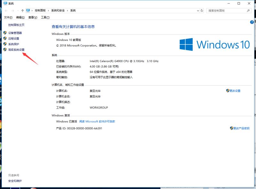Open the address bar history dropdown arrow

[198, 10]
